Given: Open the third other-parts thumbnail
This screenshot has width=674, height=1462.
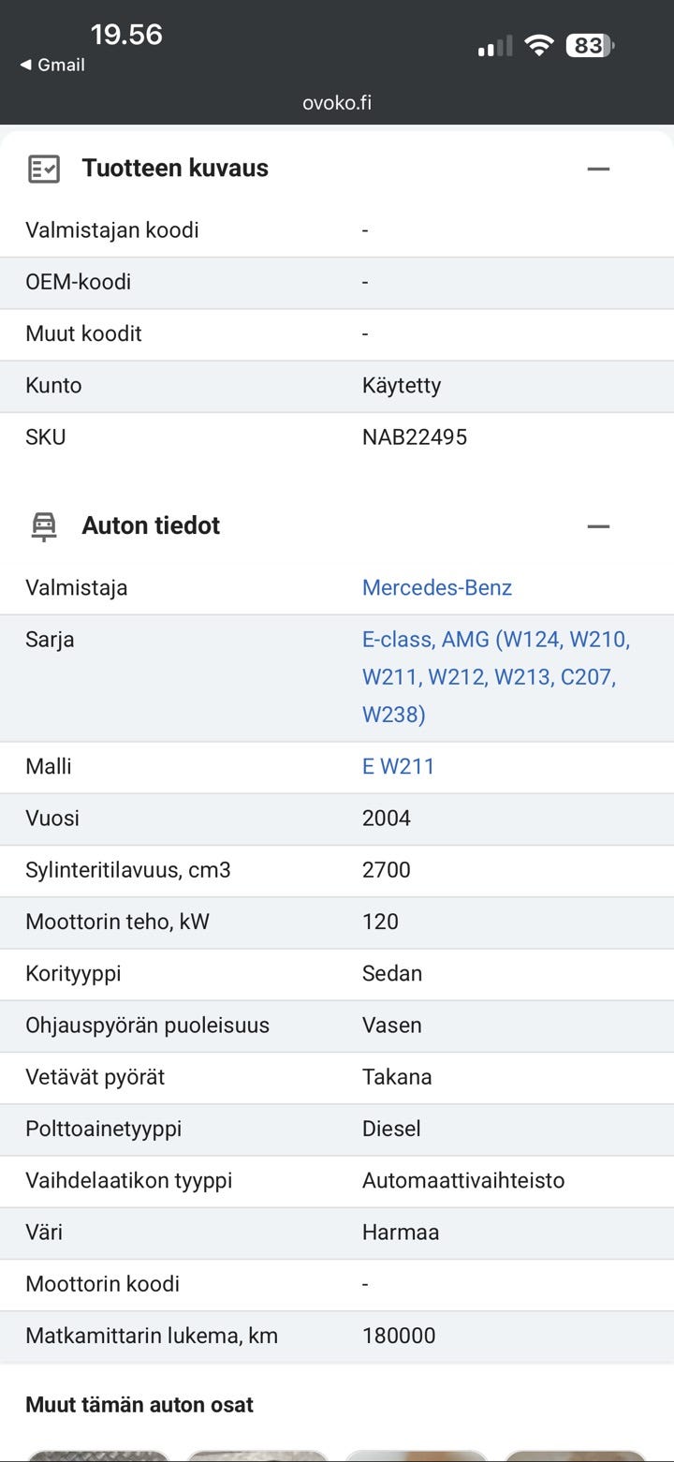Looking at the screenshot, I should 417,1455.
